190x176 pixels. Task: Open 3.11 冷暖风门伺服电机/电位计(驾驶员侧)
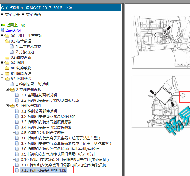(x=64, y=165)
